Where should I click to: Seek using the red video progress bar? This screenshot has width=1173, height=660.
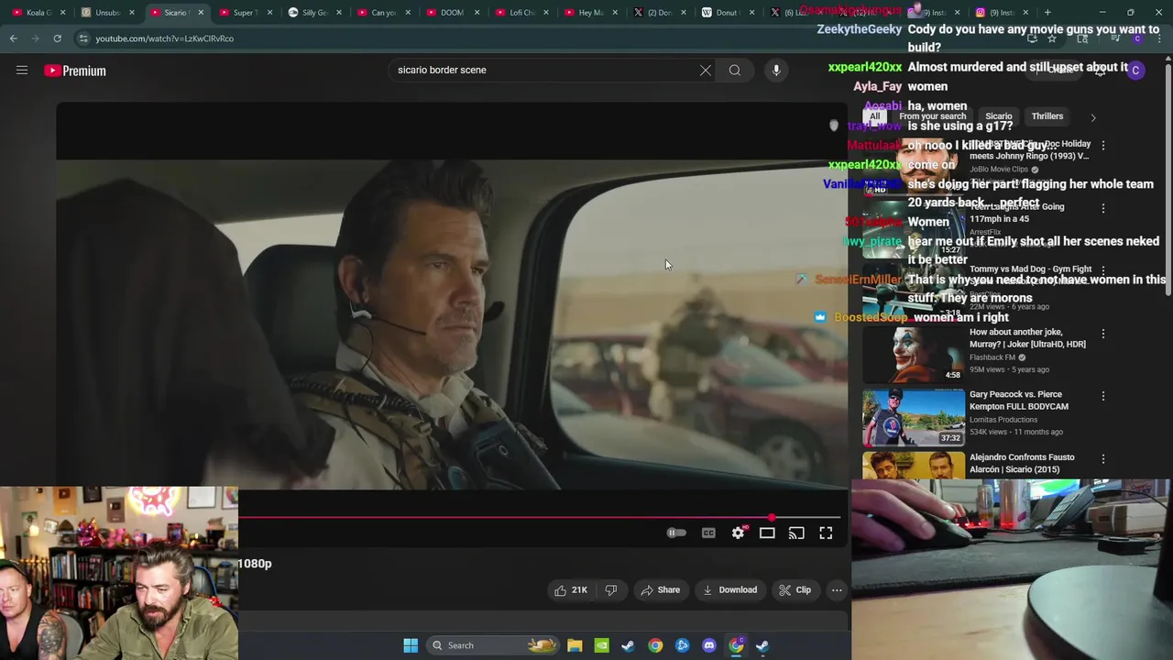539,518
